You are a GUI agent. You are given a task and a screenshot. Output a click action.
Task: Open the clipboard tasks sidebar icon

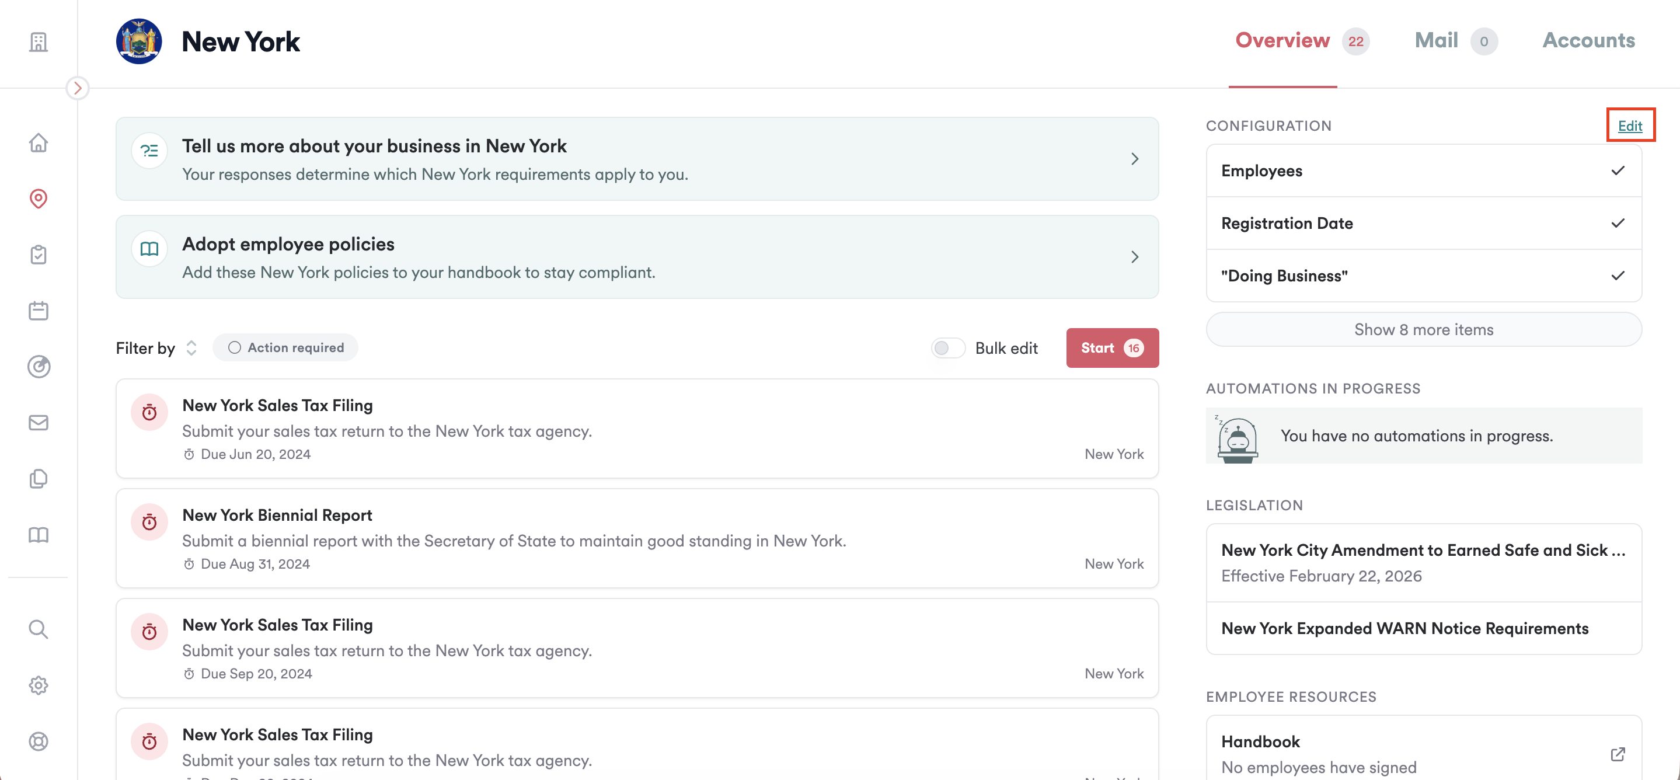click(x=39, y=255)
